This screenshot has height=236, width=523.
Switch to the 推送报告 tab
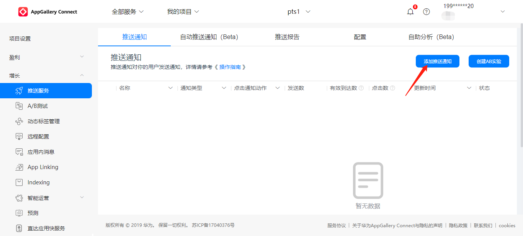(x=287, y=37)
